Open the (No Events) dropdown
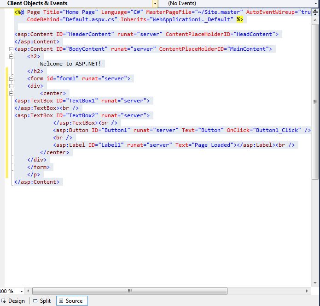Screen dimensions: 320x306 point(316,4)
